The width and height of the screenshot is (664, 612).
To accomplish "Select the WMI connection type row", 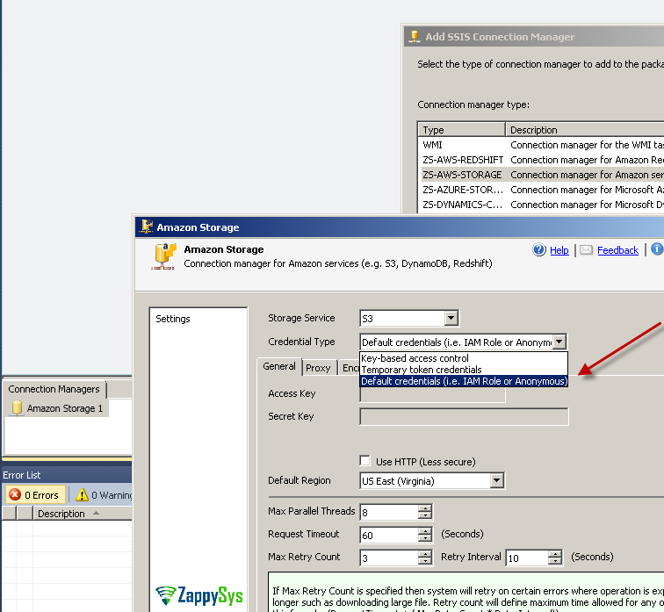I will tap(542, 145).
